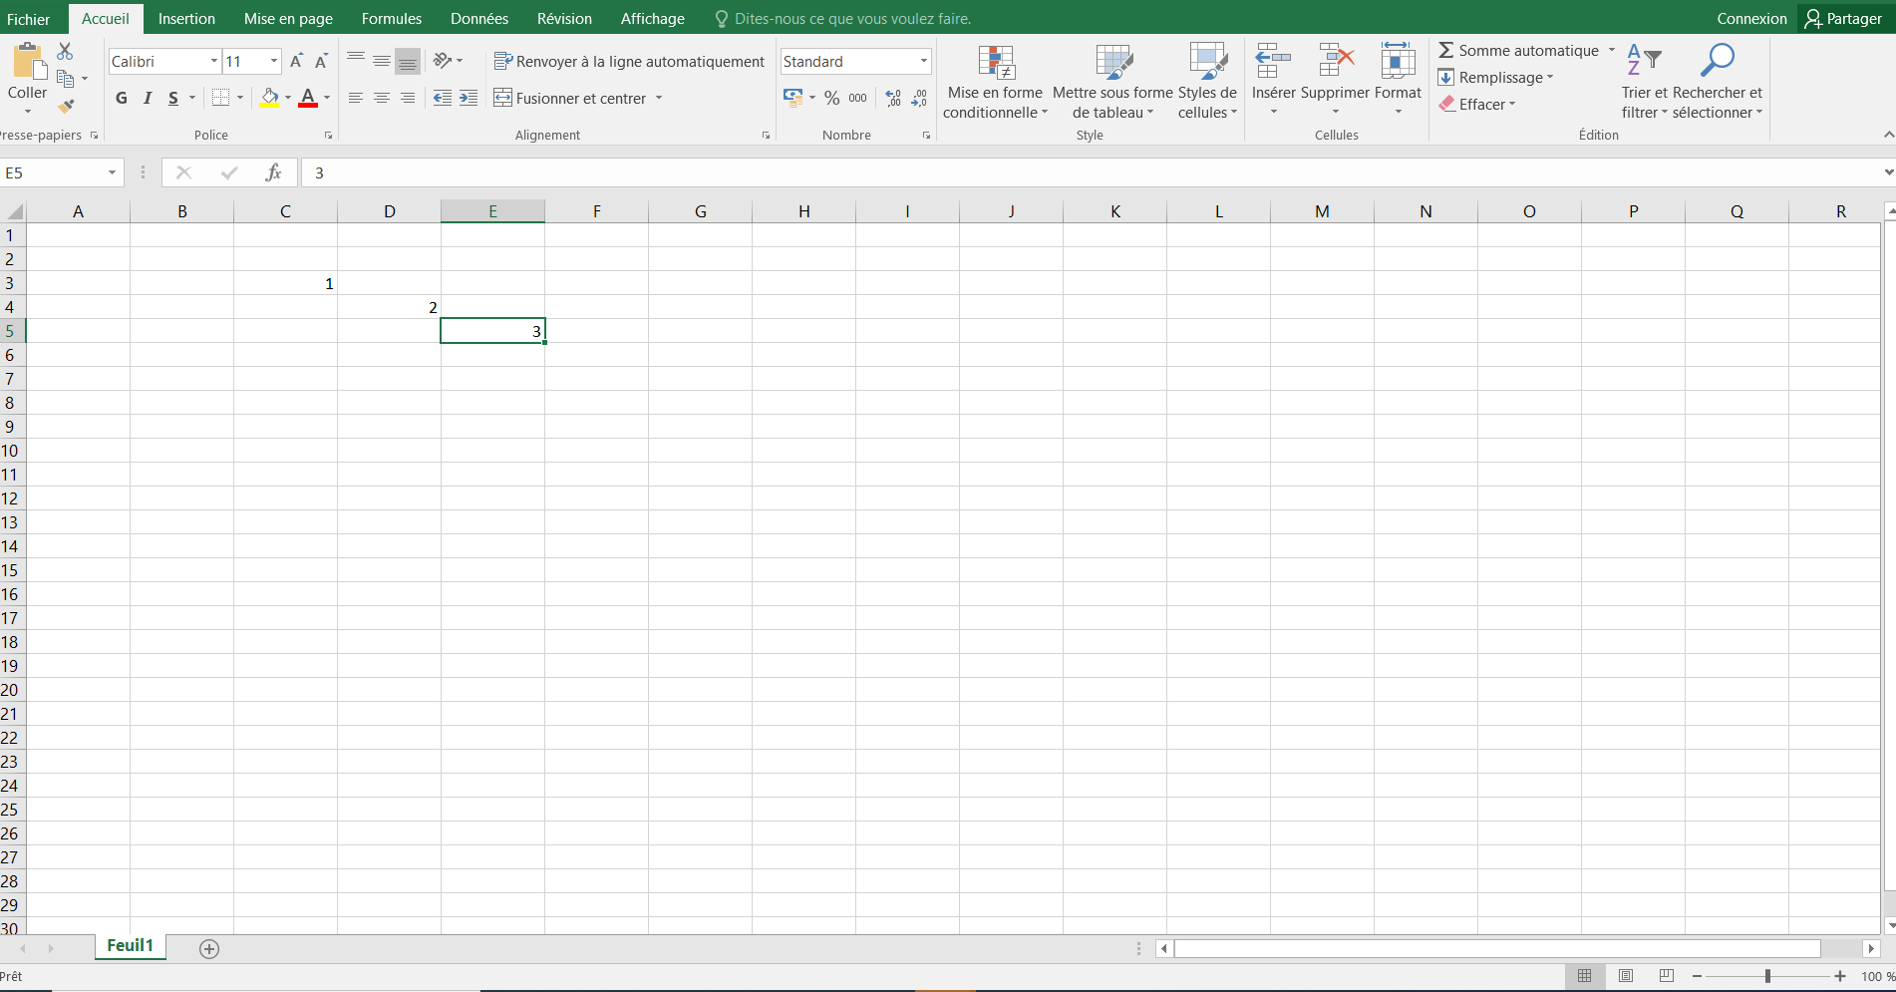Click the Insérer cells icon
1896x992 pixels.
pos(1273,62)
